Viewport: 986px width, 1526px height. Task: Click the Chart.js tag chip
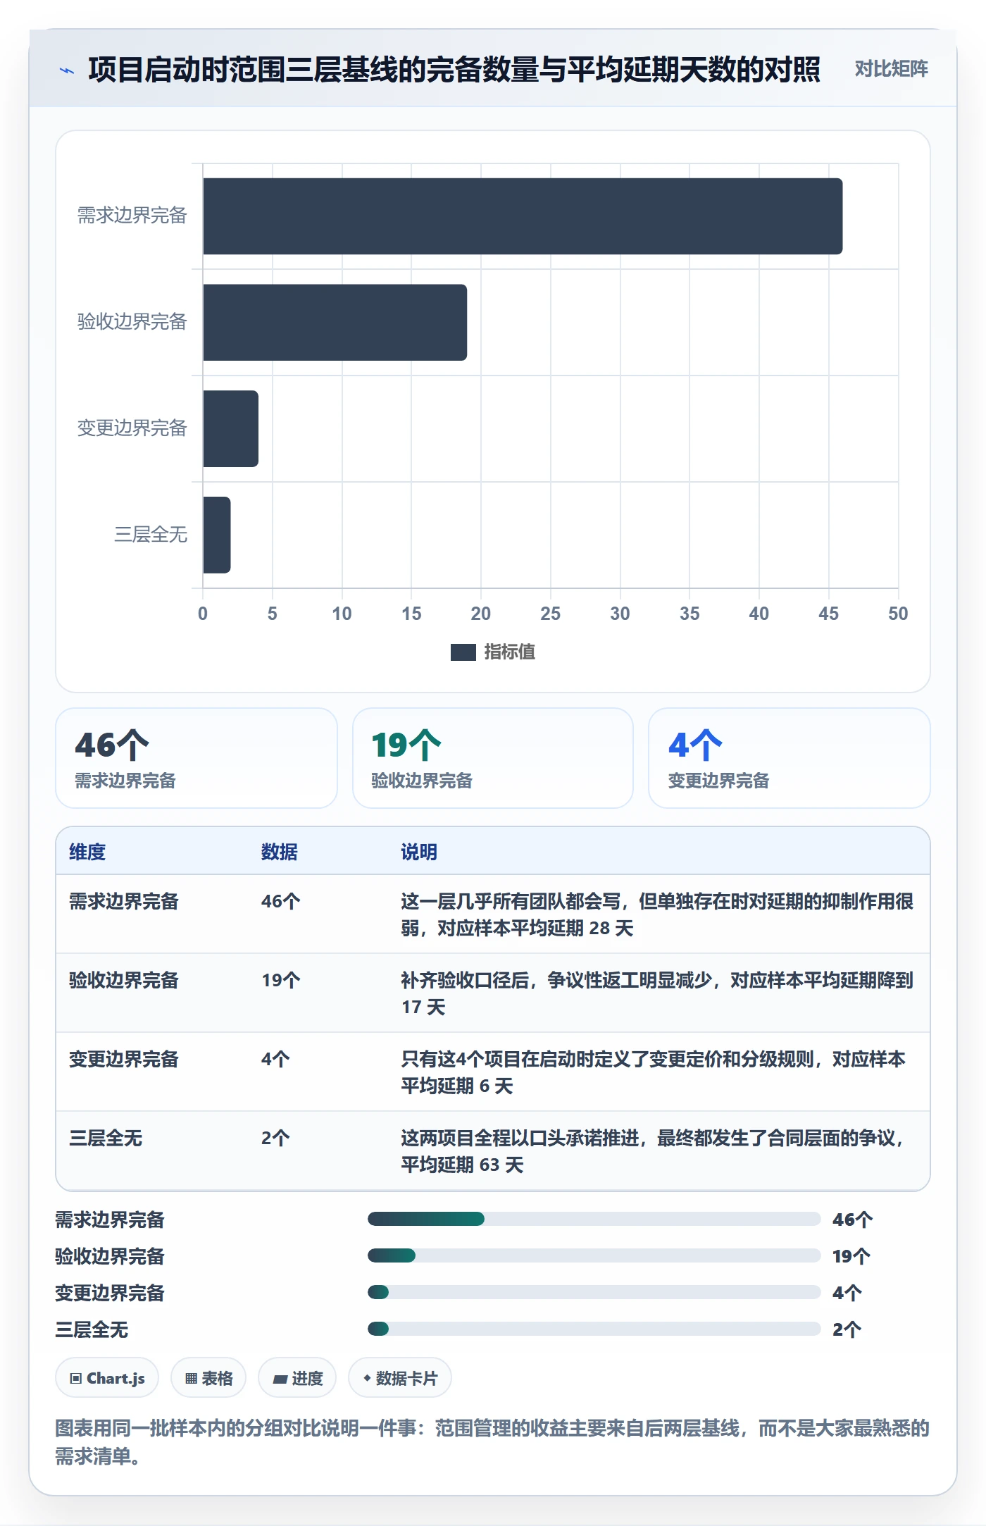pyautogui.click(x=107, y=1378)
